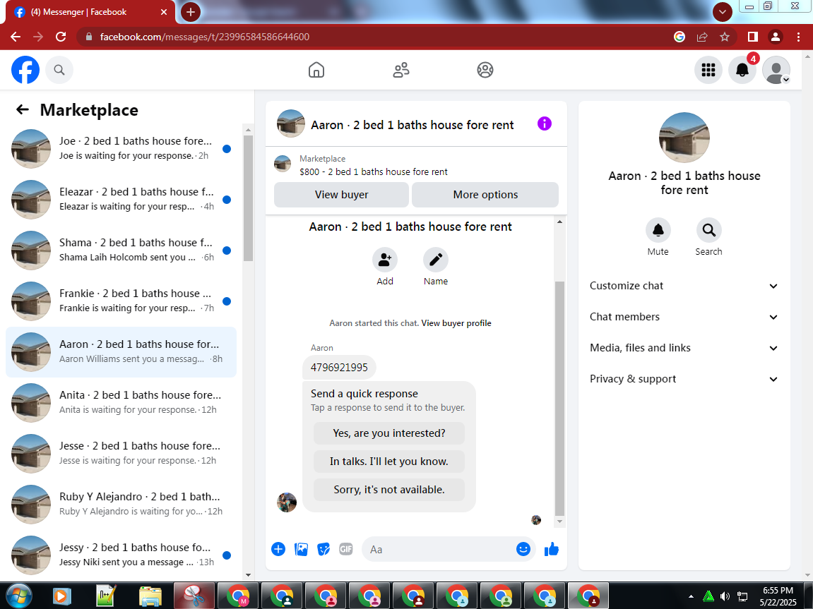
Task: Click the chat messages scrollbar
Action: [559, 398]
